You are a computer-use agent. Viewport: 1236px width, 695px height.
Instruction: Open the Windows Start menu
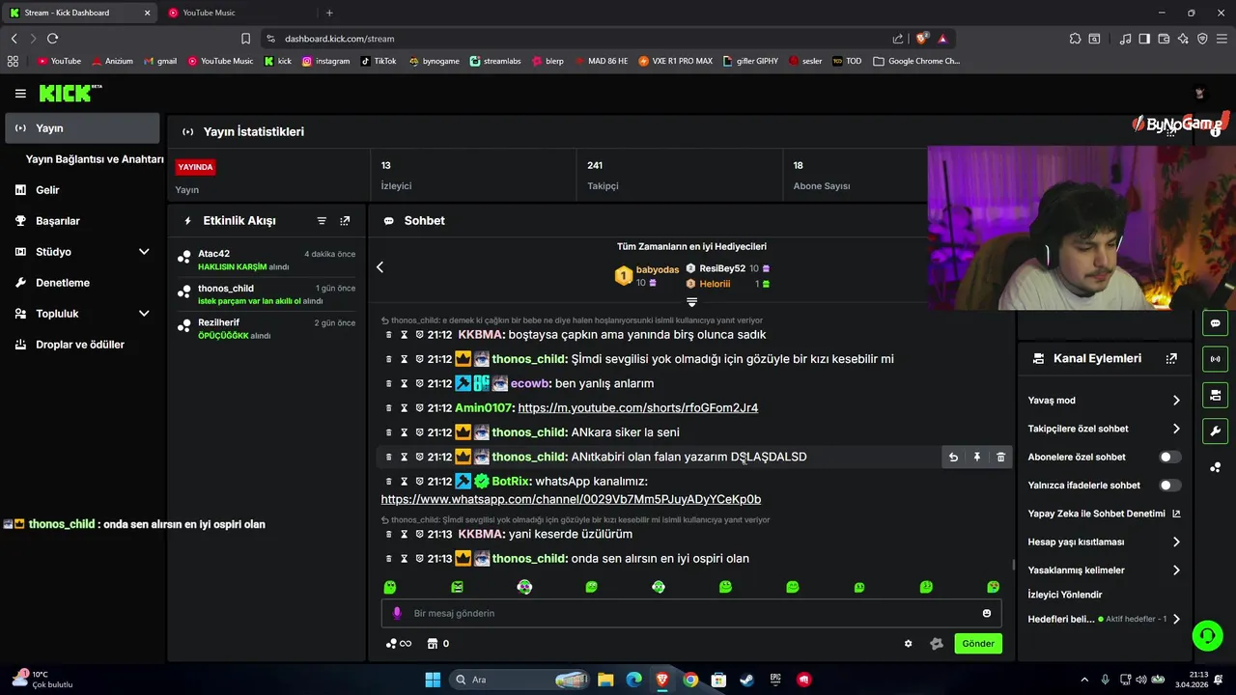(433, 680)
